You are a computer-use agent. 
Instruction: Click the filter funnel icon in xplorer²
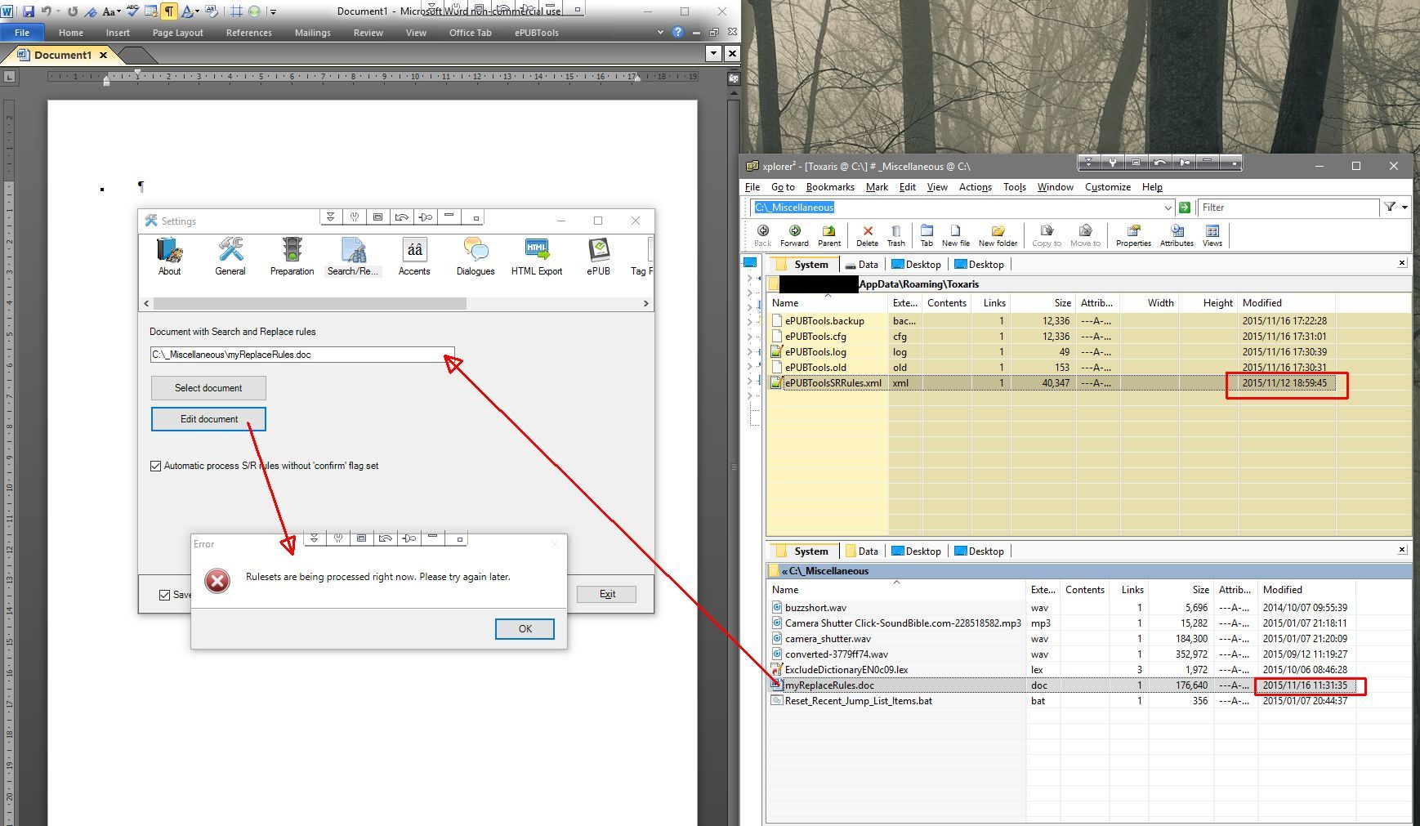click(x=1390, y=208)
